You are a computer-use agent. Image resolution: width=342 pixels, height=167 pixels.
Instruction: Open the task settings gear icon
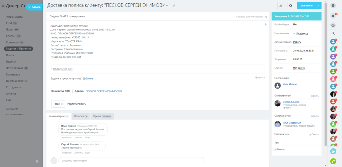pos(291,6)
